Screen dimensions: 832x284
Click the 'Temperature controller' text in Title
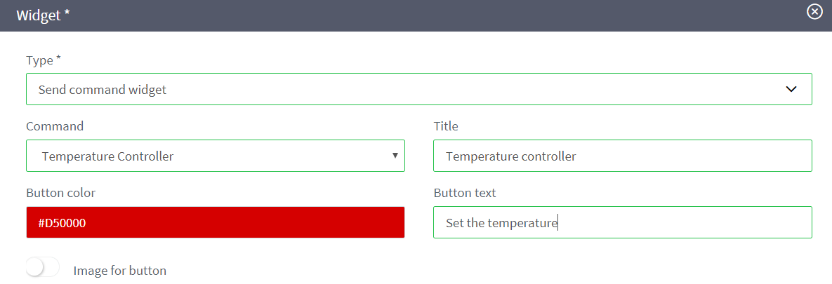510,156
